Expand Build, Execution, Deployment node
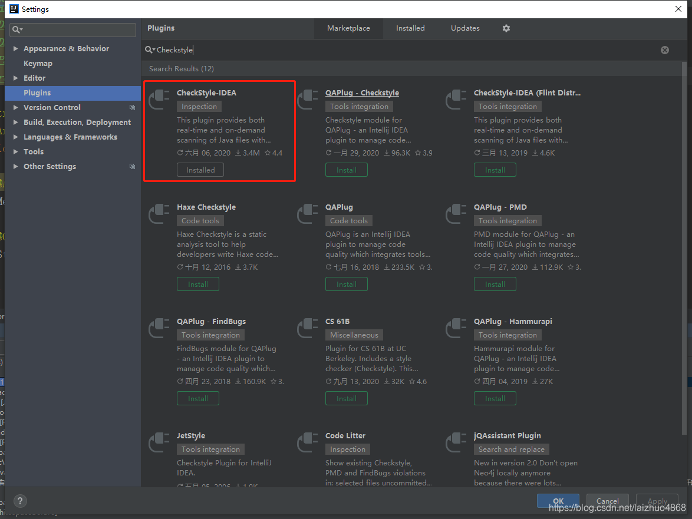This screenshot has height=519, width=692. click(15, 122)
